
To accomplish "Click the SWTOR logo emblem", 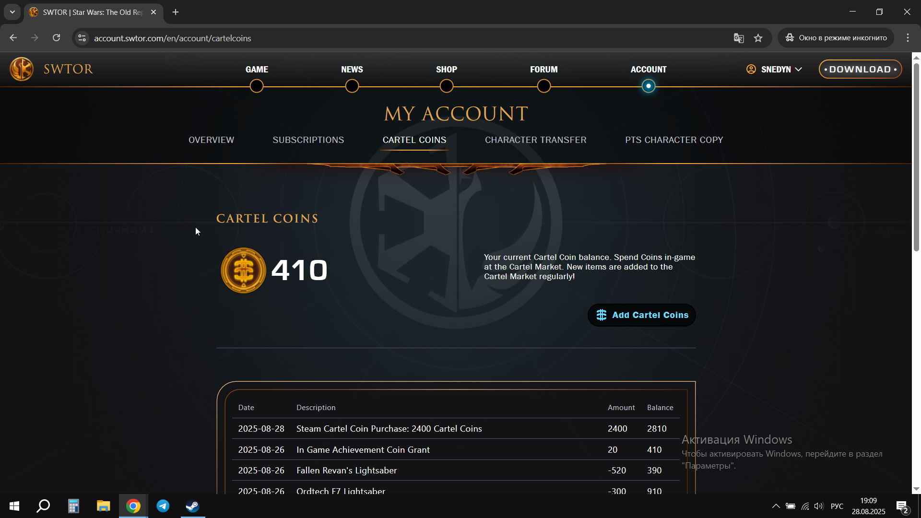I will [x=22, y=69].
